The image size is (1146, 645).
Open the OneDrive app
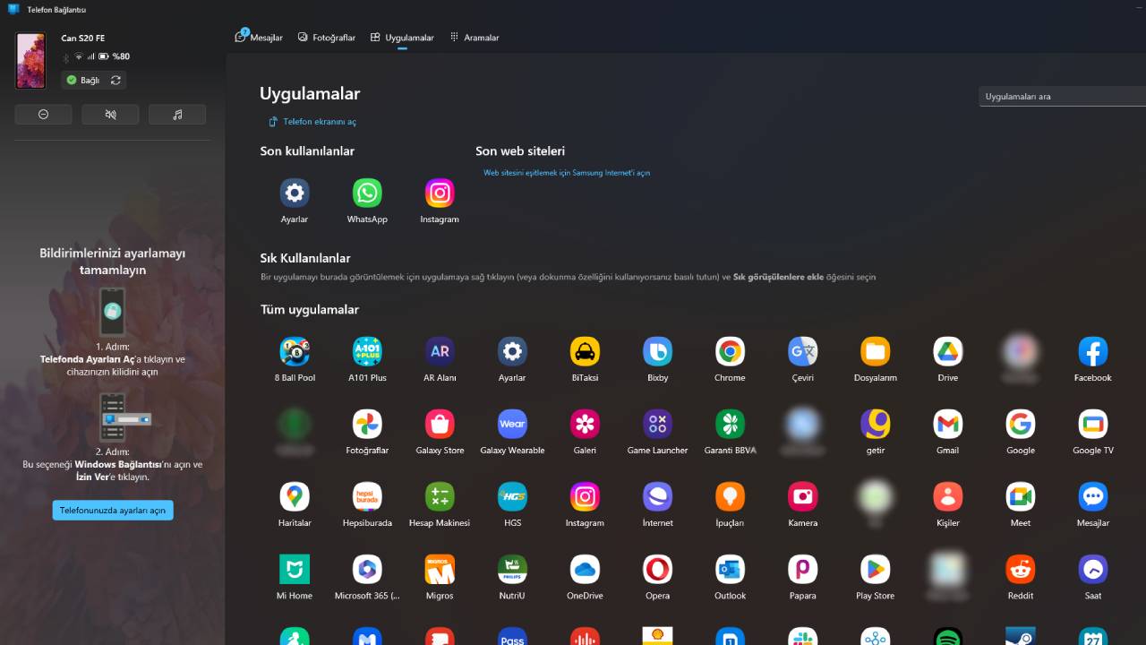coord(585,570)
